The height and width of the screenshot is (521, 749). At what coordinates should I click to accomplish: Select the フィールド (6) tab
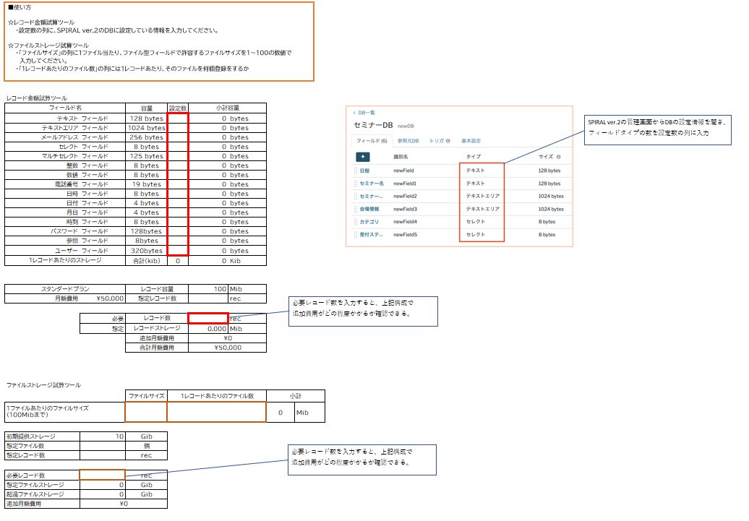373,141
